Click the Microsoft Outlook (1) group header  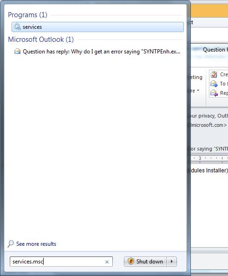pos(41,39)
